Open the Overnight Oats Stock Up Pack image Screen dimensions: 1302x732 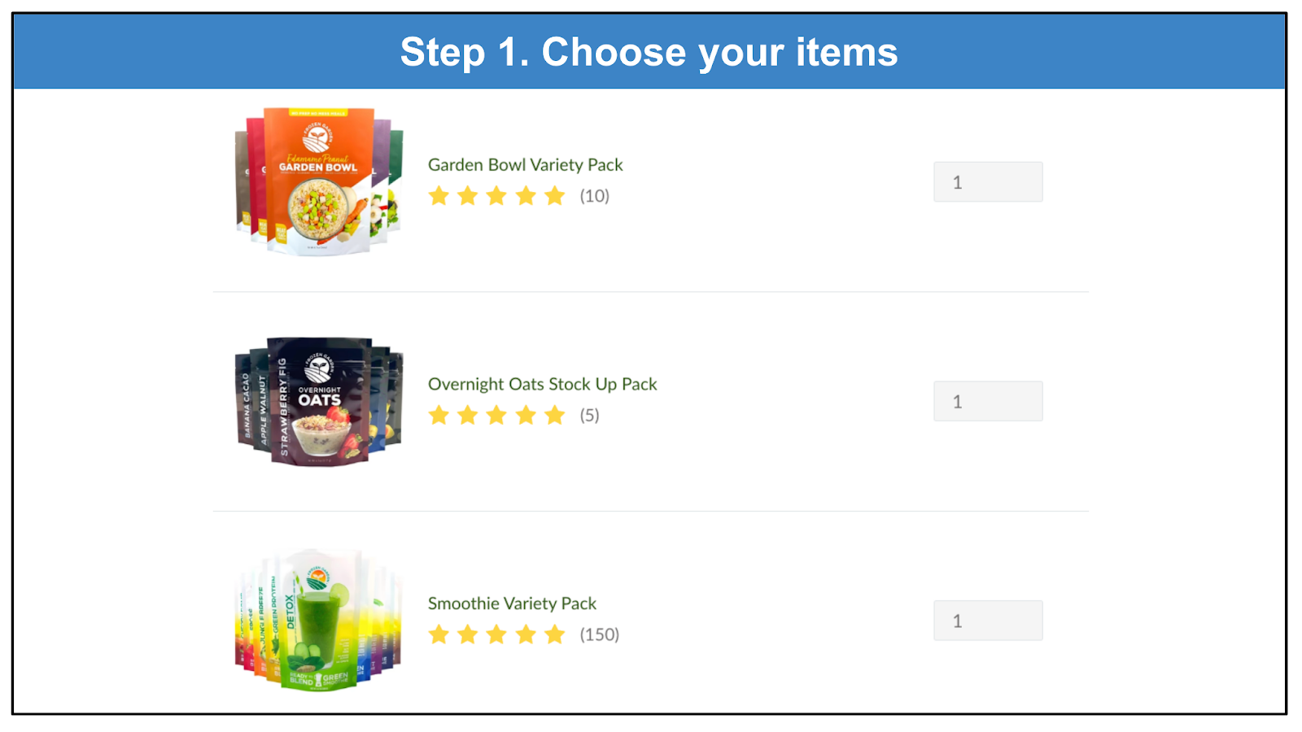coord(318,401)
